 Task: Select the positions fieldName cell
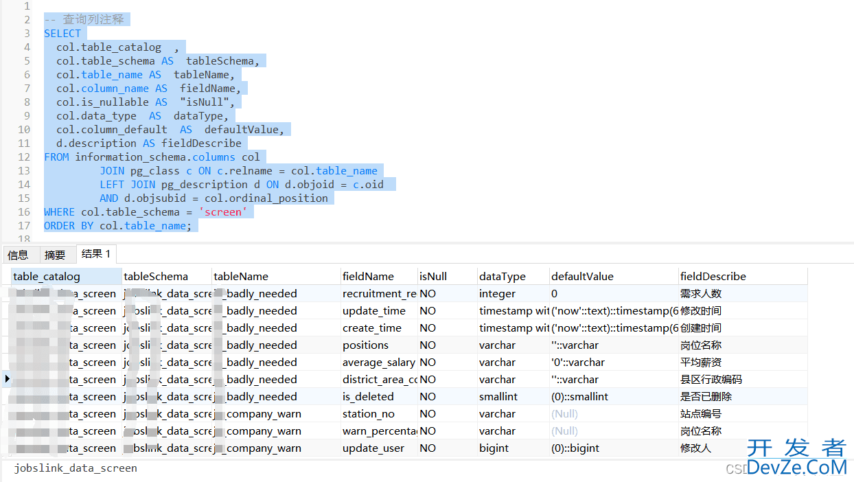[x=379, y=345]
